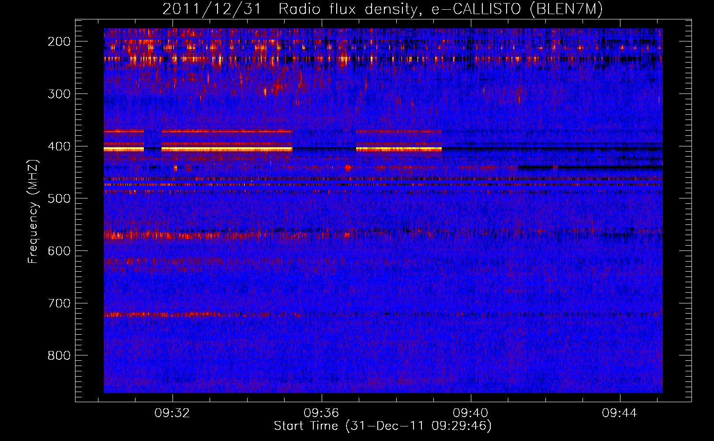Click the 09:40 time tick label
Viewport: 714px width, 441px height.
(x=470, y=413)
